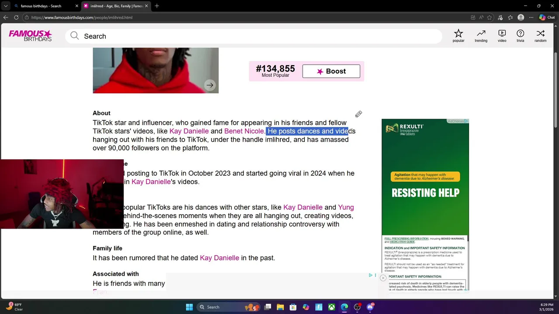
Task: Click the imlihred profile photo
Action: (155, 70)
